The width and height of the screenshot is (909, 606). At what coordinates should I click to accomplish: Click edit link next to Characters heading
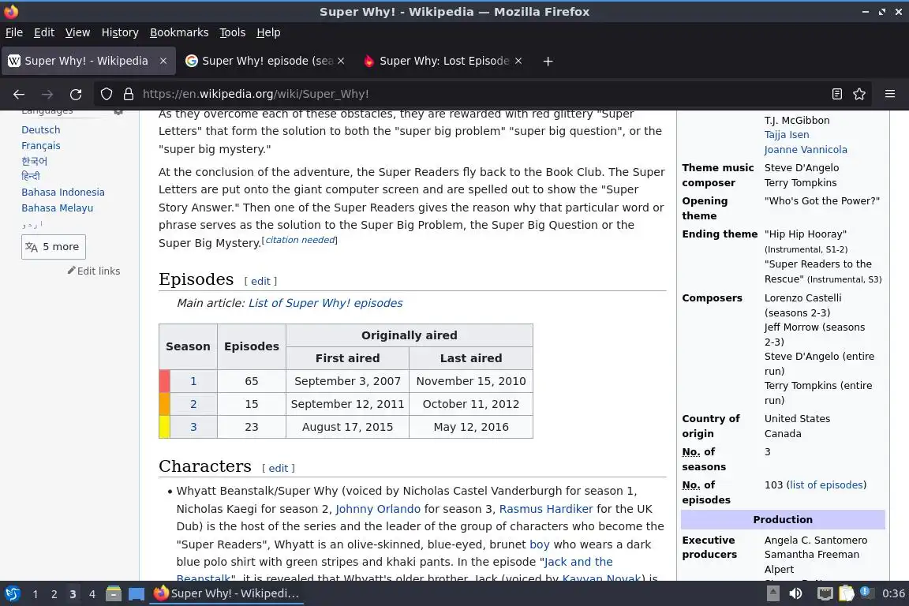click(279, 468)
